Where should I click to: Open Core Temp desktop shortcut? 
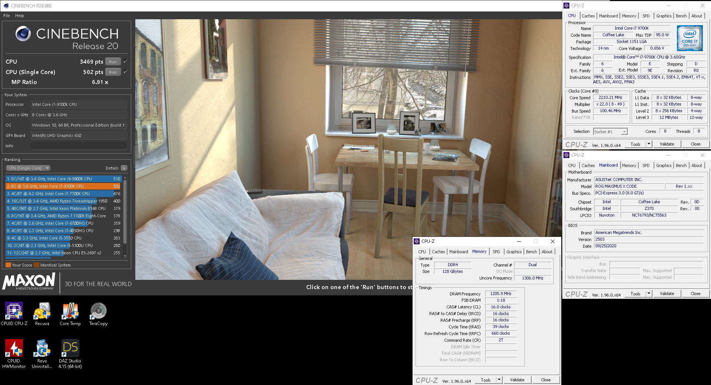tap(70, 314)
